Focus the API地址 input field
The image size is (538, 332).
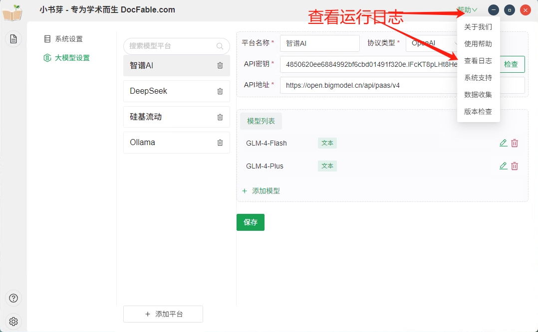click(369, 85)
